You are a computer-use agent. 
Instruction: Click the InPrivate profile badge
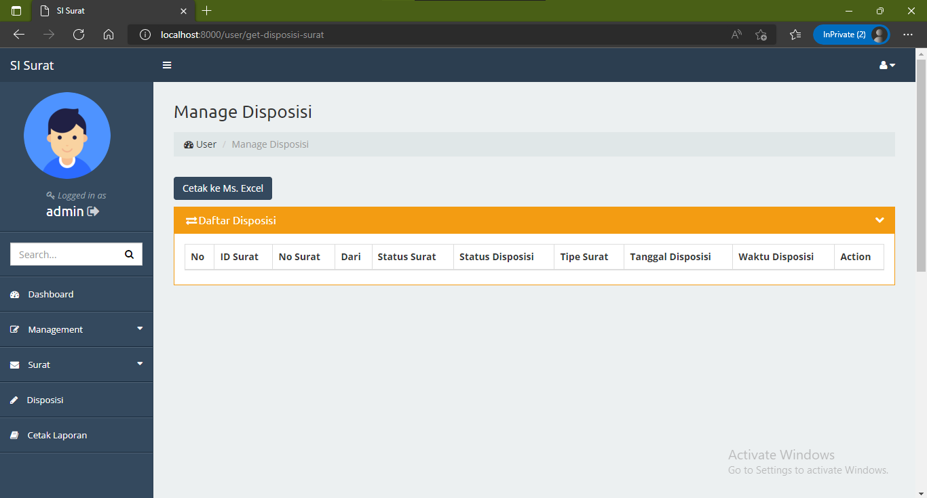(851, 34)
